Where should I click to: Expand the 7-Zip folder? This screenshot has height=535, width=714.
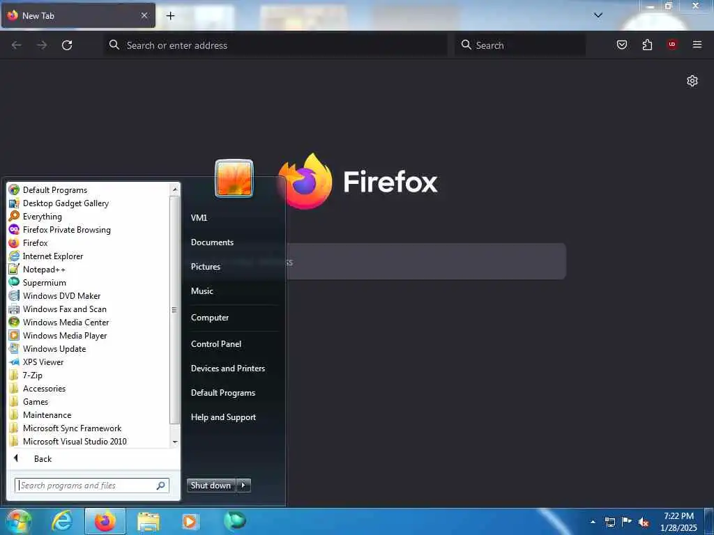[x=32, y=375]
